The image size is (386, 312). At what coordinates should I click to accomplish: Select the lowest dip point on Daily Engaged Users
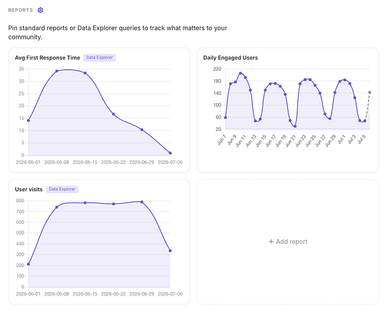(295, 127)
